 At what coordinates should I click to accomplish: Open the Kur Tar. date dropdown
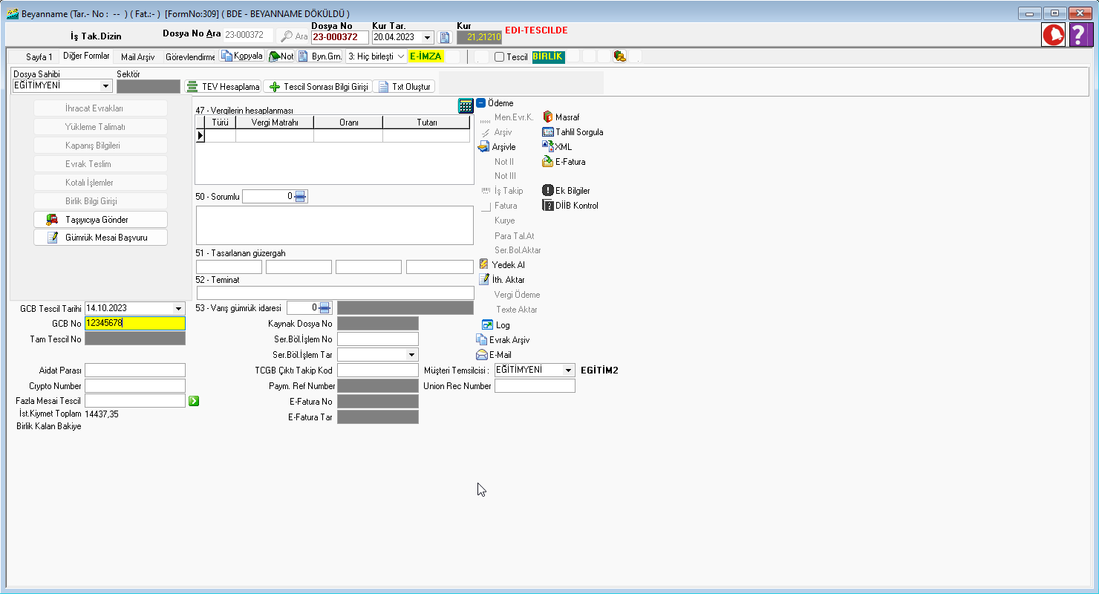click(428, 37)
